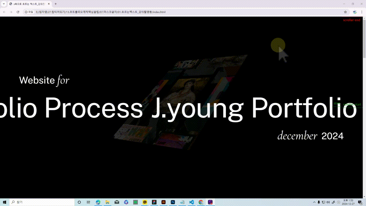Go forward in Chrome
Viewport: 366px width, 206px height.
tap(11, 12)
